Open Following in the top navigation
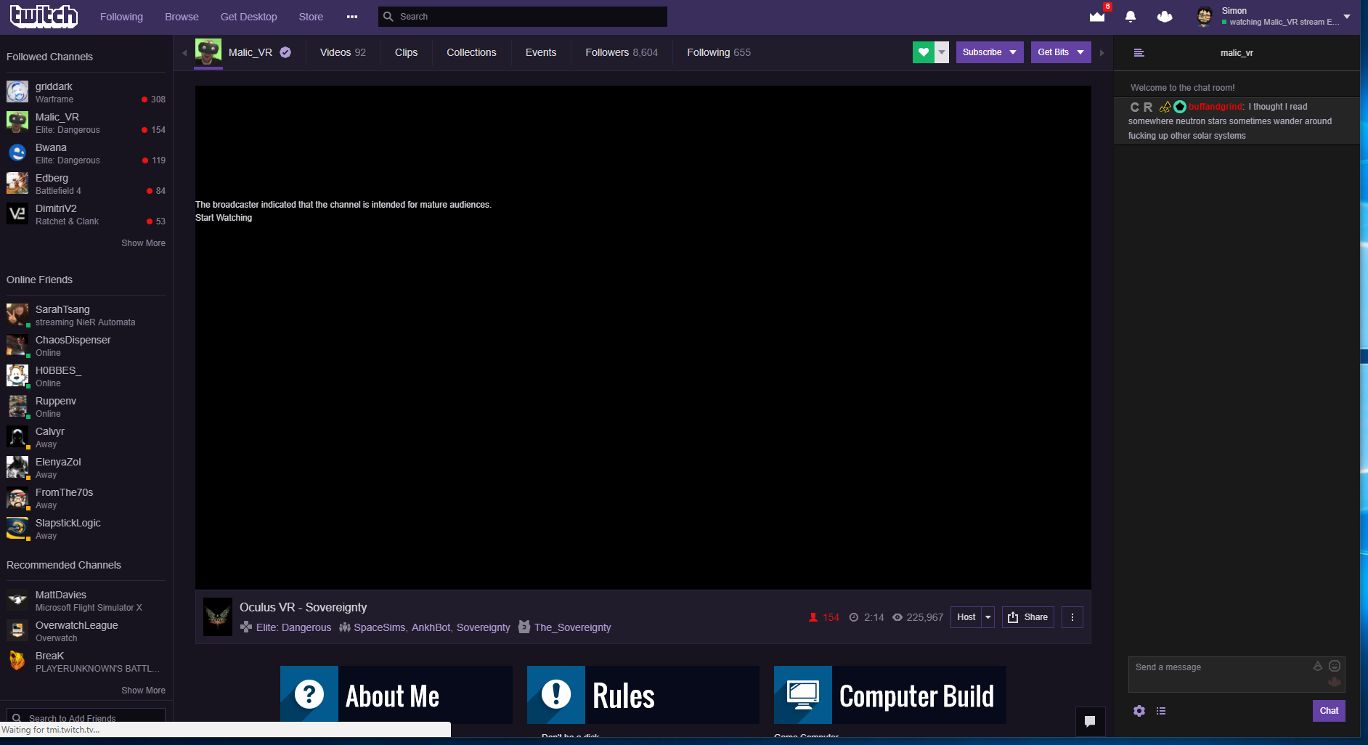 pyautogui.click(x=121, y=17)
